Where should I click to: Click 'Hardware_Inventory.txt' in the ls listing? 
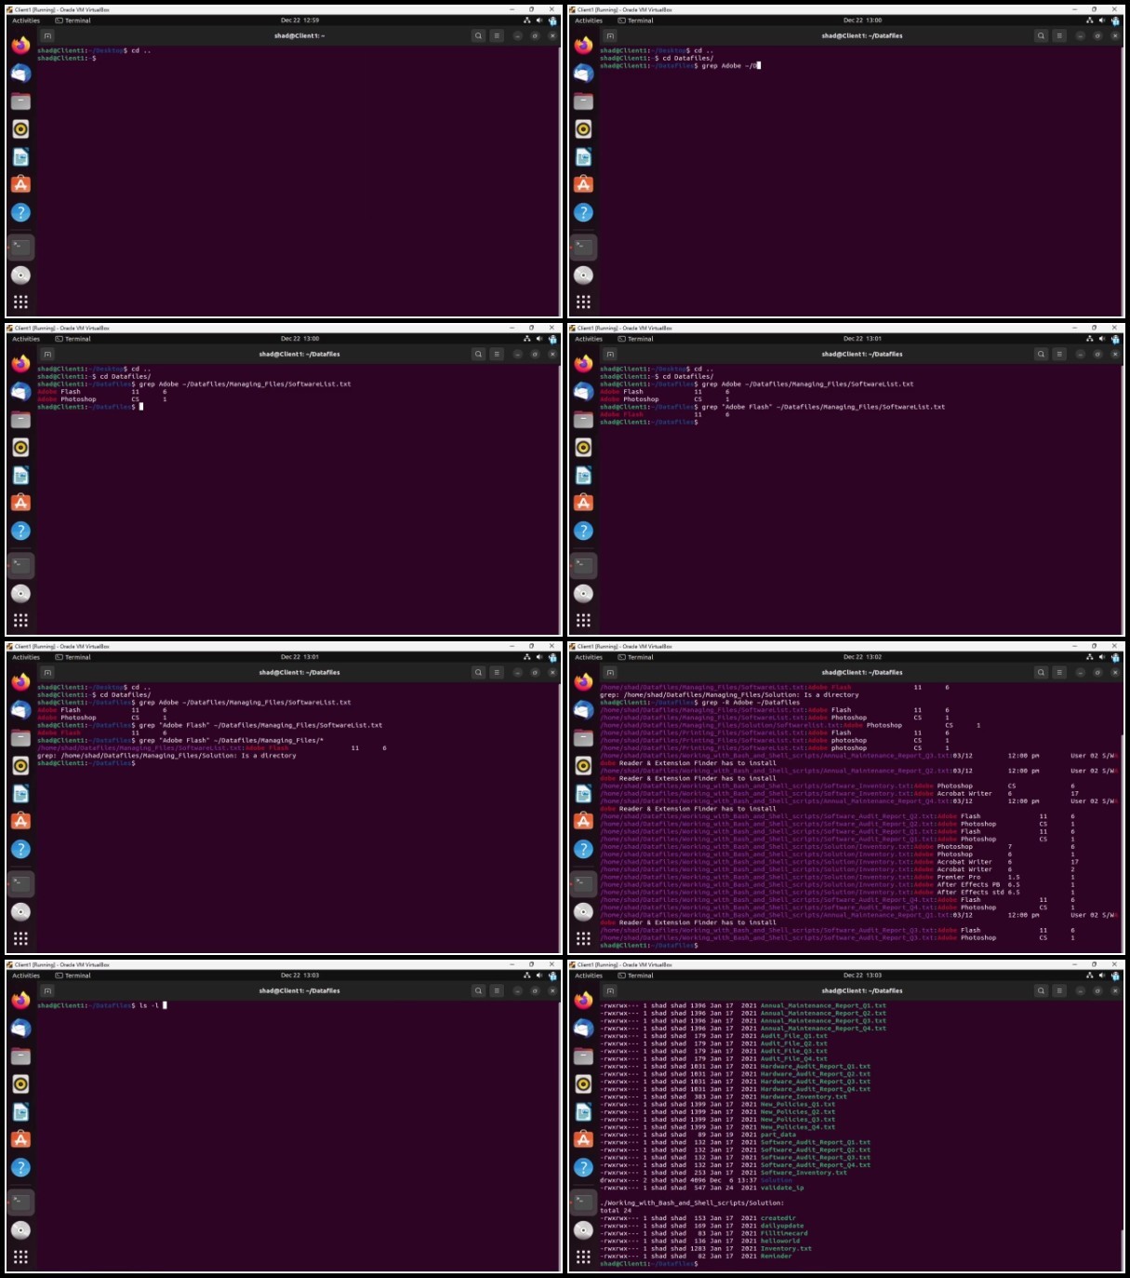coord(804,1096)
